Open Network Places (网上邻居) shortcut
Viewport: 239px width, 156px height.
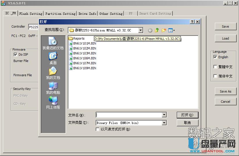pyautogui.click(x=53, y=103)
